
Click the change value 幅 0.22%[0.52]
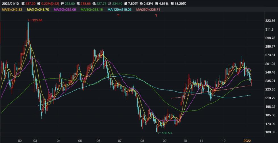(48, 3)
